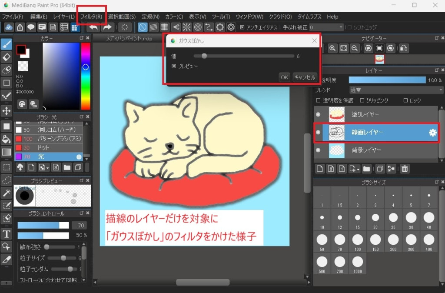
Task: Open the 線画レイヤー layer settings gear
Action: click(x=432, y=132)
